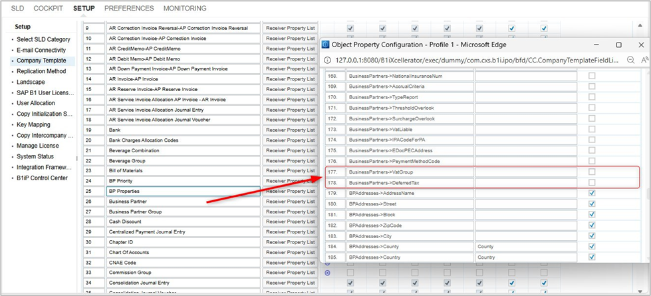Image resolution: width=651 pixels, height=296 pixels.
Task: Open Receiver Property List for Bank row
Action: click(290, 130)
